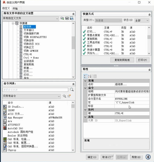This screenshot has height=162, width=154.
Task: Click the image manager icon beside save
Action: (72, 18)
